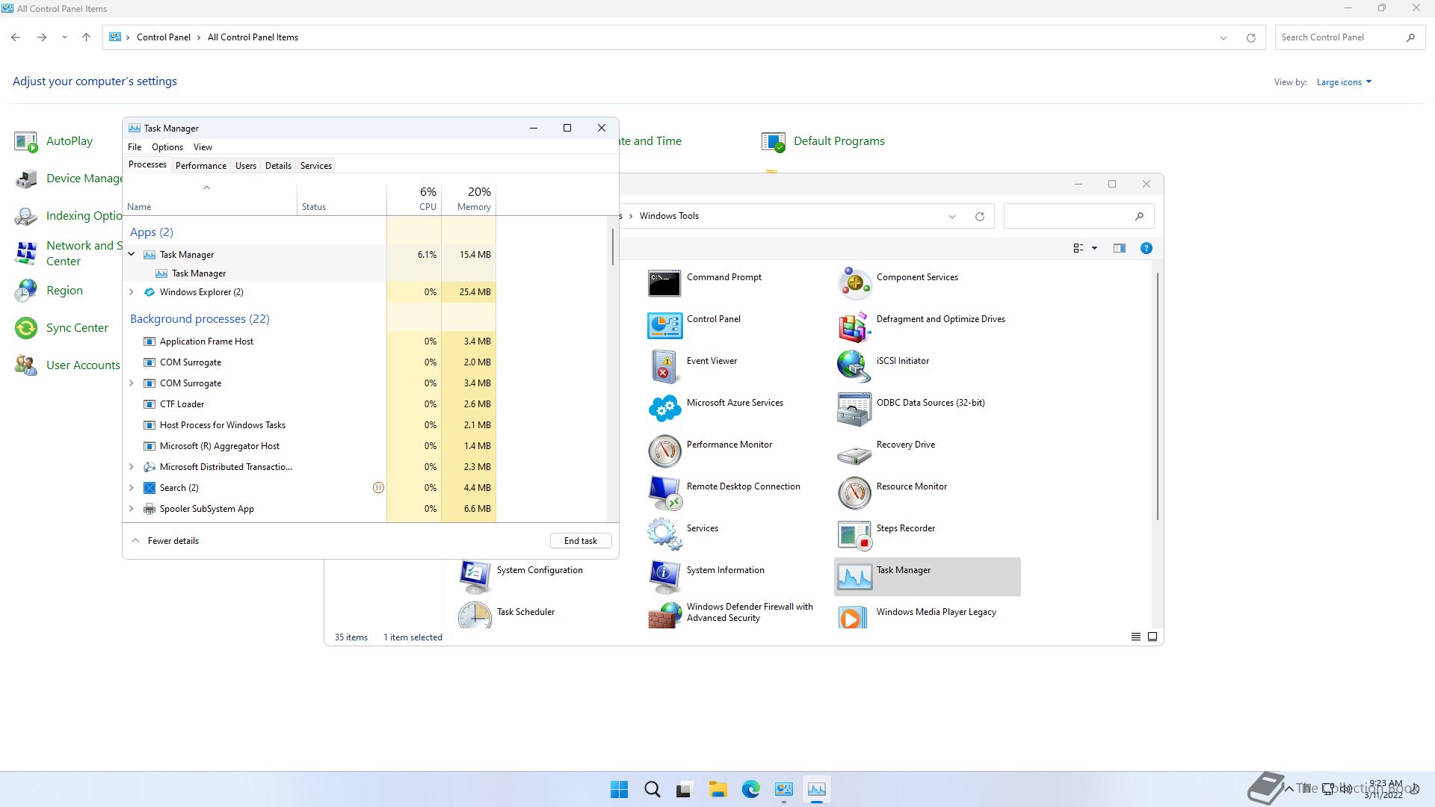This screenshot has width=1435, height=807.
Task: Open iSCSI Initiator icon
Action: [x=854, y=367]
